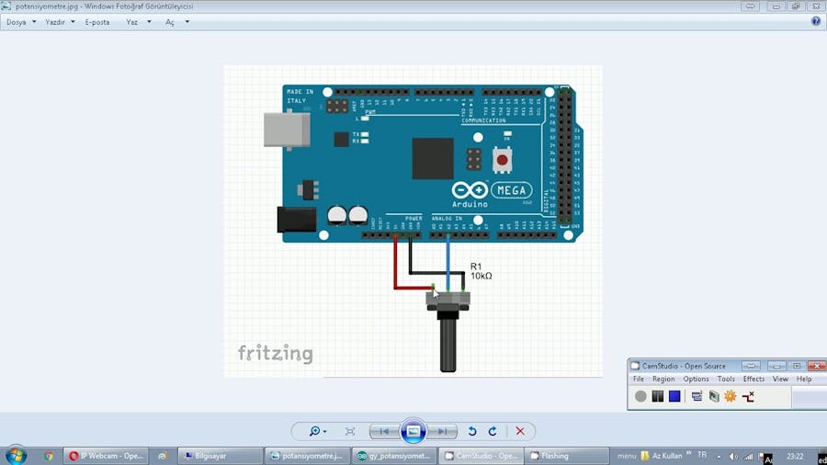Click the CamStudio record button
This screenshot has height=465, width=827.
click(640, 396)
